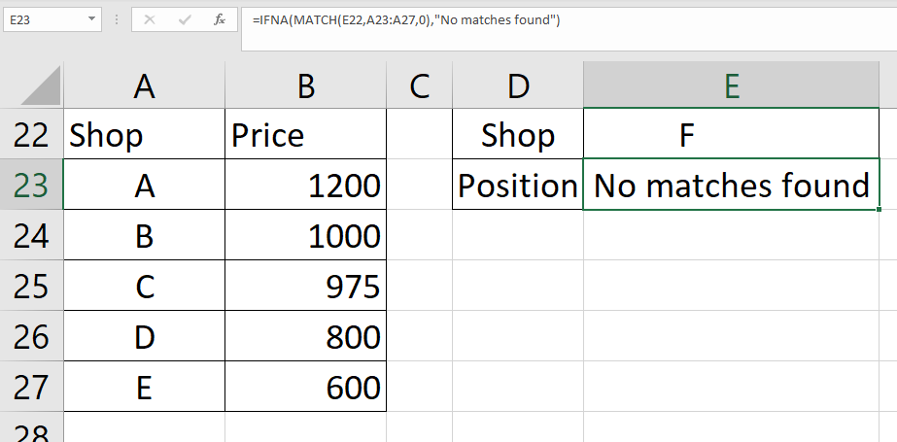Click the cell with price 1200
The width and height of the screenshot is (897, 442).
click(305, 185)
